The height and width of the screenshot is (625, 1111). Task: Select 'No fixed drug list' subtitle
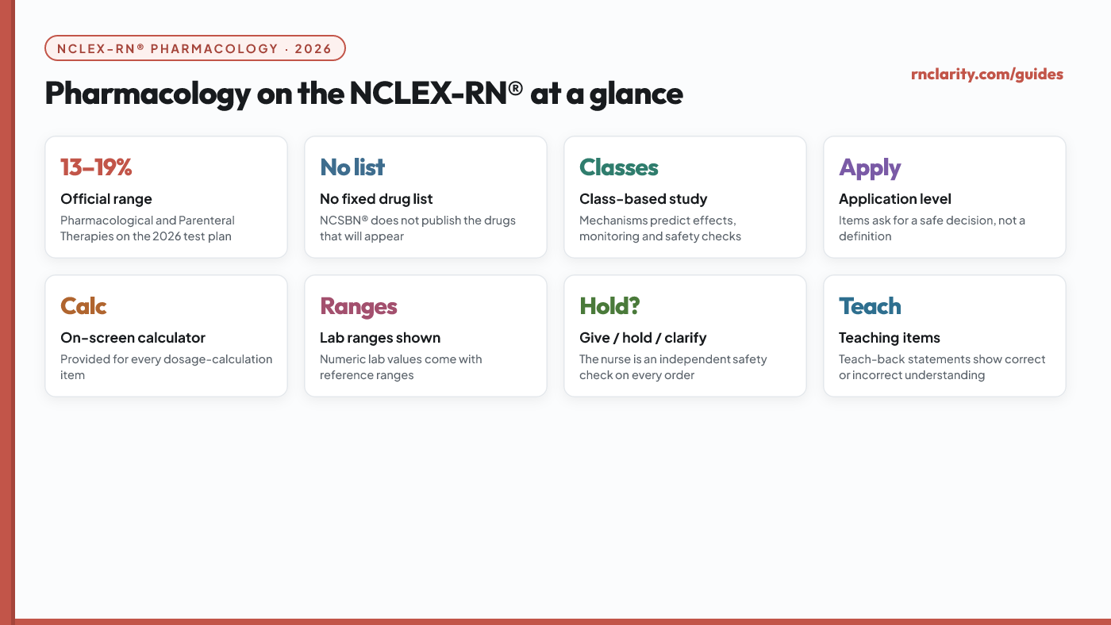coord(376,199)
